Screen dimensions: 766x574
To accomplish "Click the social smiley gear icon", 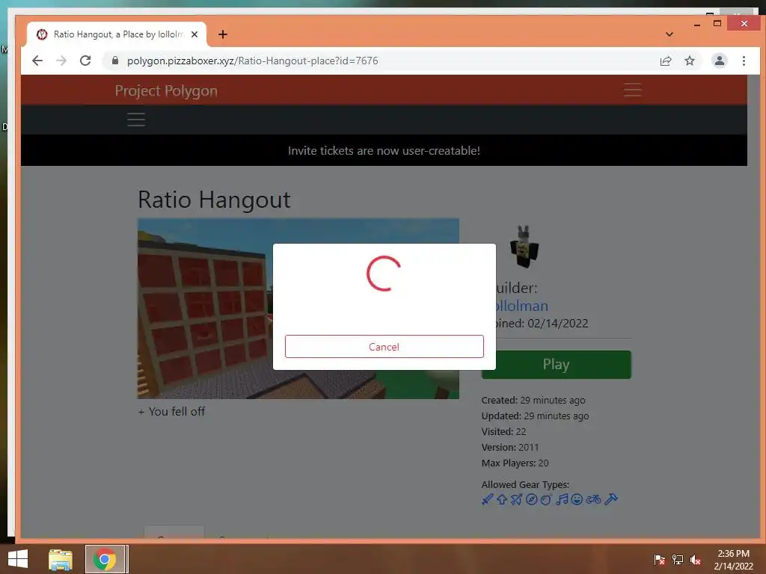I will coord(577,499).
